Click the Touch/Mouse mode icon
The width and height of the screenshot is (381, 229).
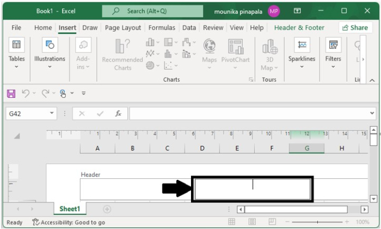tap(63, 93)
